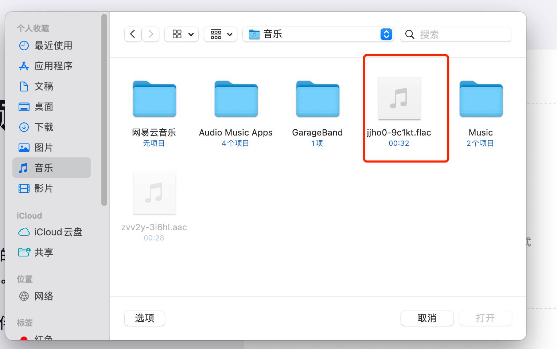Select the Audio Music Apps folder

point(236,99)
